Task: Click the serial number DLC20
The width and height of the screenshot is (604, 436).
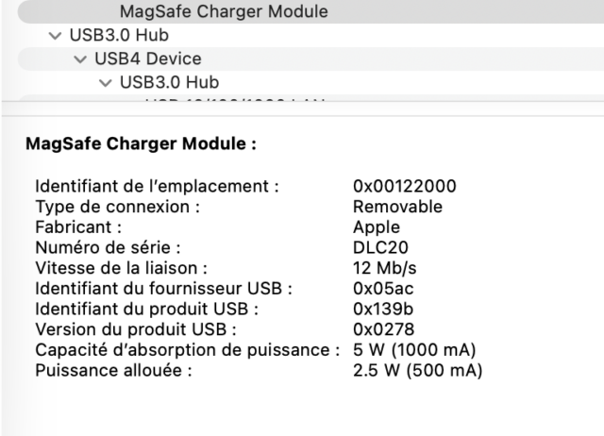Action: (x=376, y=247)
